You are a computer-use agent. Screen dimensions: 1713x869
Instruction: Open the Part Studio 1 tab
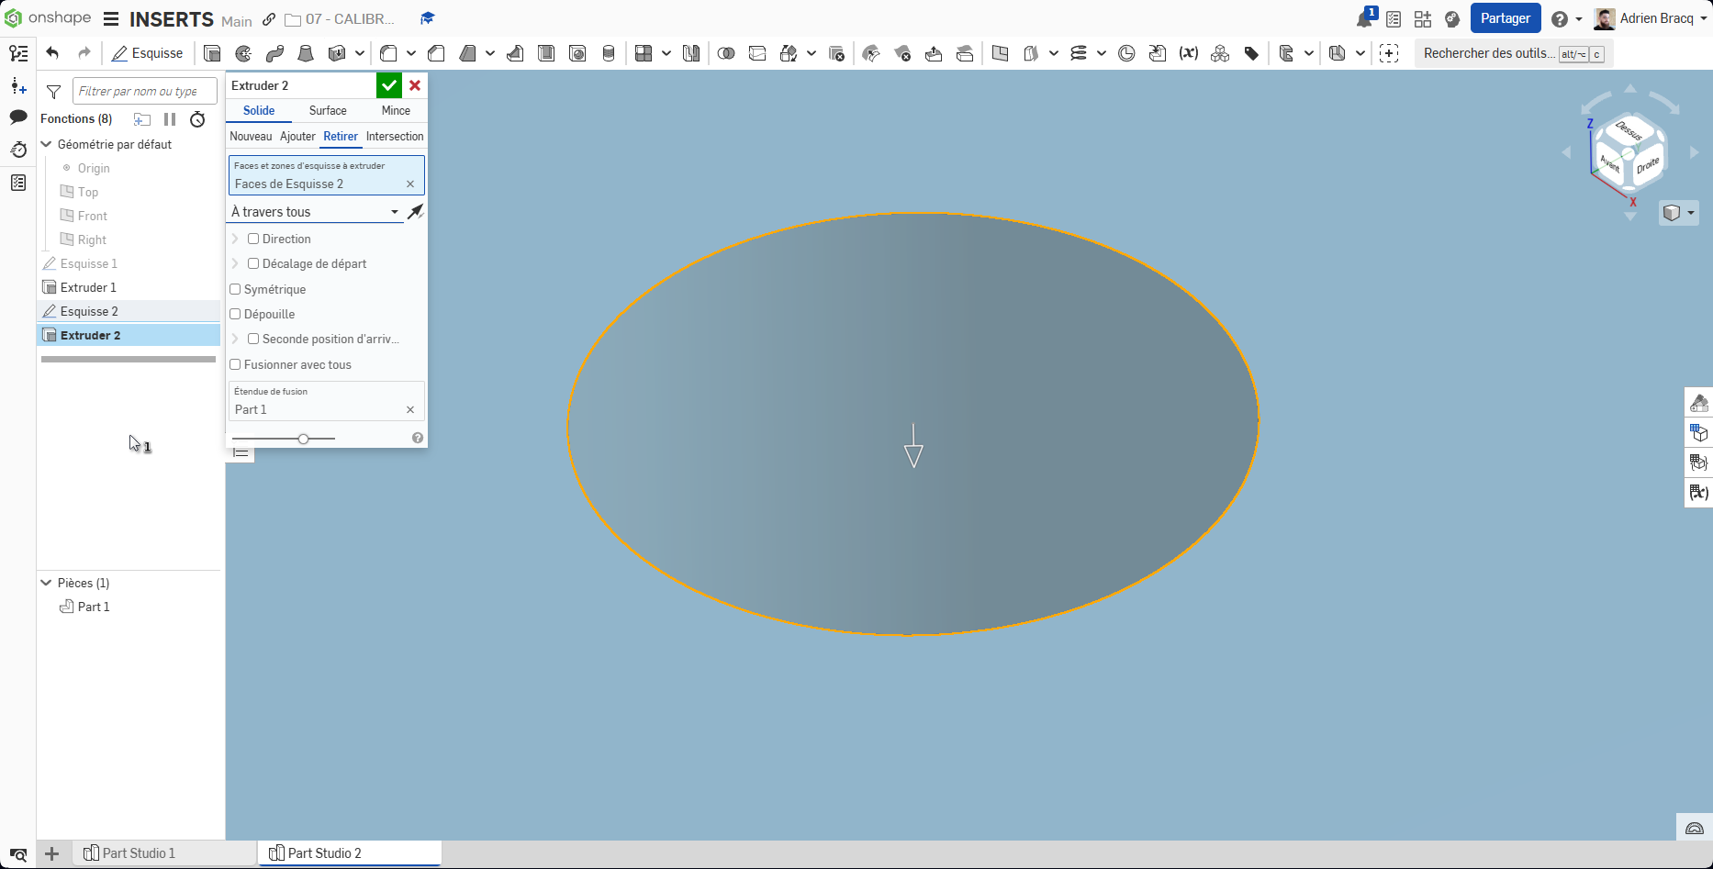coord(138,853)
